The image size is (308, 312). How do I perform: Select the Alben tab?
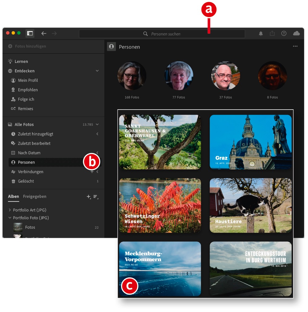[13, 197]
